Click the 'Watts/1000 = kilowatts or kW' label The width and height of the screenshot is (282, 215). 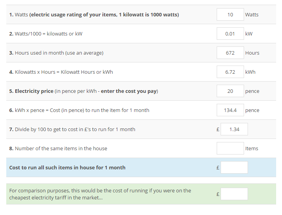[x=46, y=34]
